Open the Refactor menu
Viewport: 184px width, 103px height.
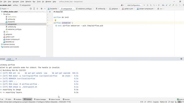point(28,2)
